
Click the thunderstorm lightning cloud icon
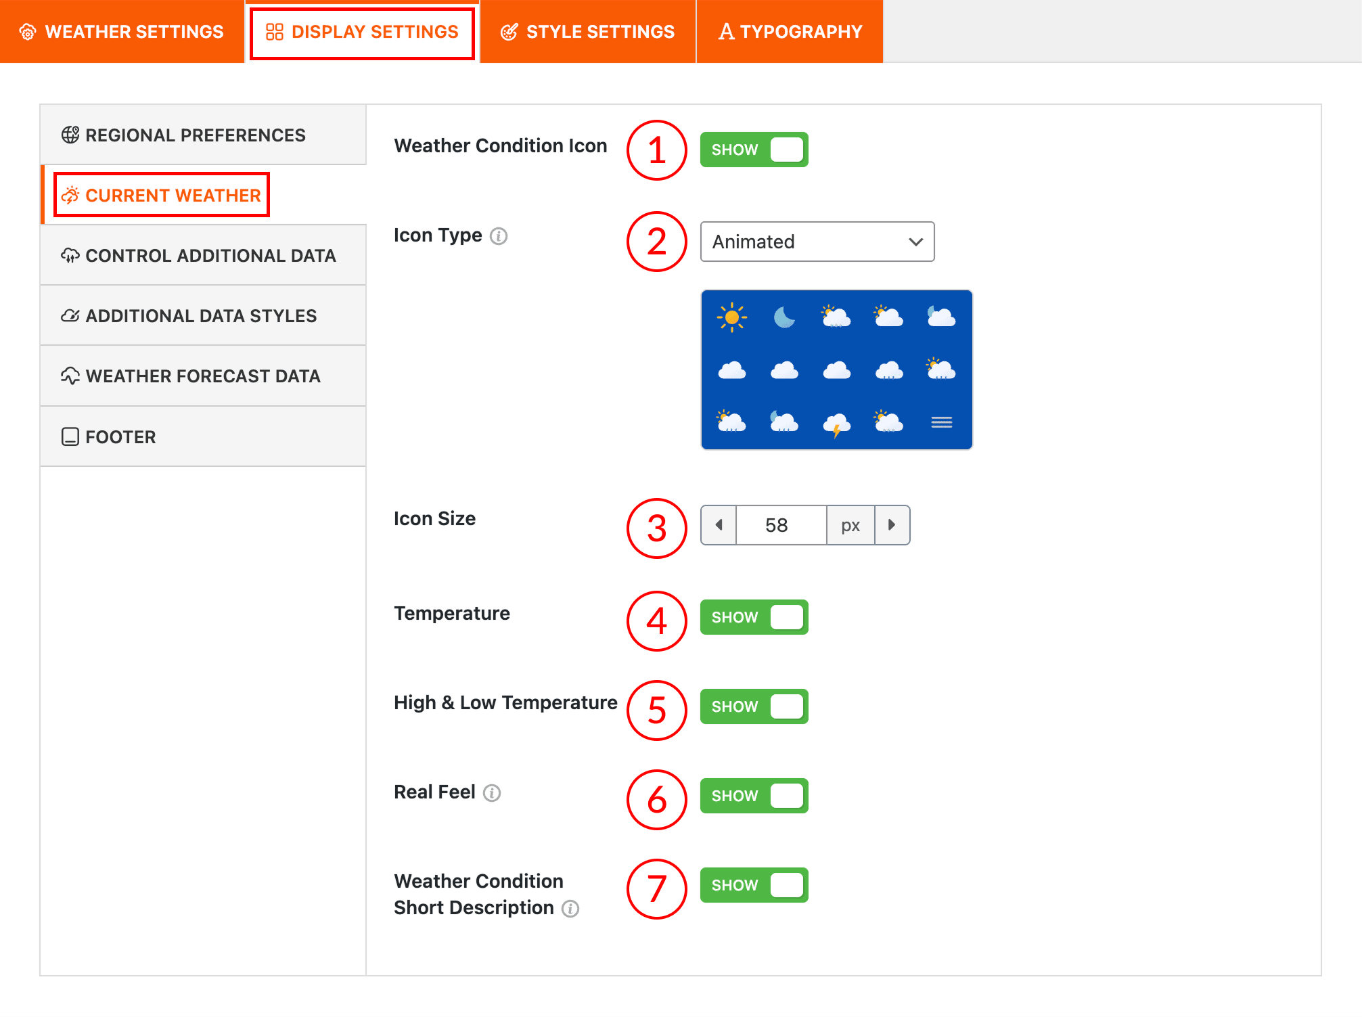click(x=836, y=424)
